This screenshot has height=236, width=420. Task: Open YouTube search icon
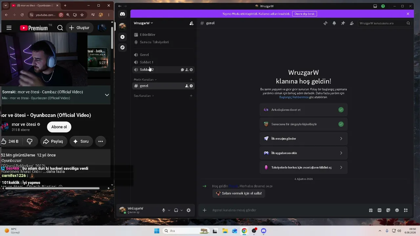point(60,28)
